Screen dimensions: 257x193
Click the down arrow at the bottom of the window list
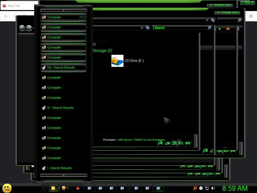(63, 175)
